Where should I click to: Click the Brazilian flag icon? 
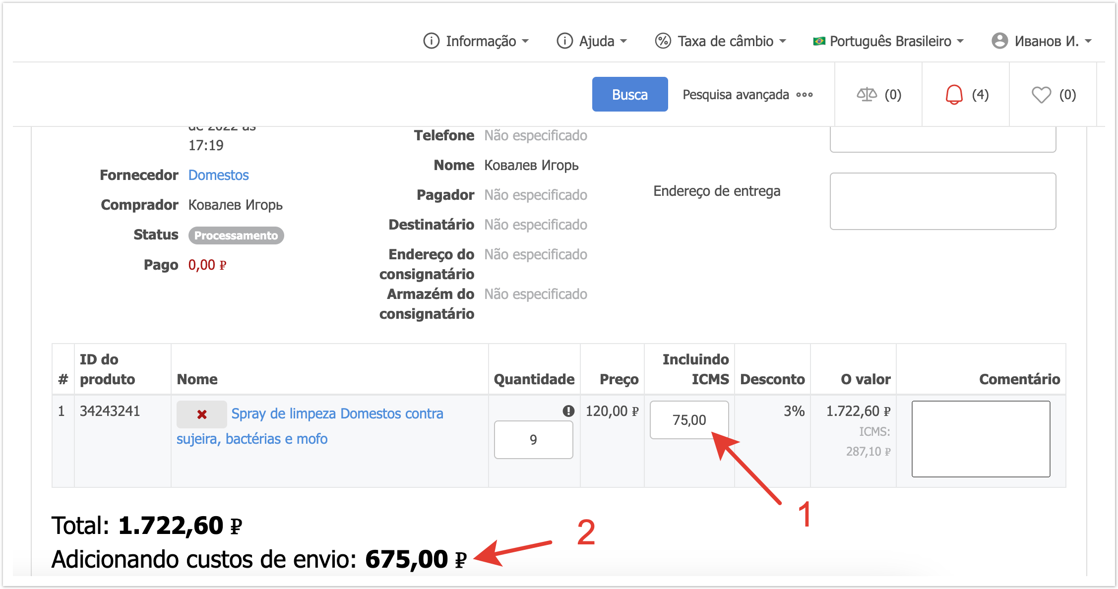(819, 41)
